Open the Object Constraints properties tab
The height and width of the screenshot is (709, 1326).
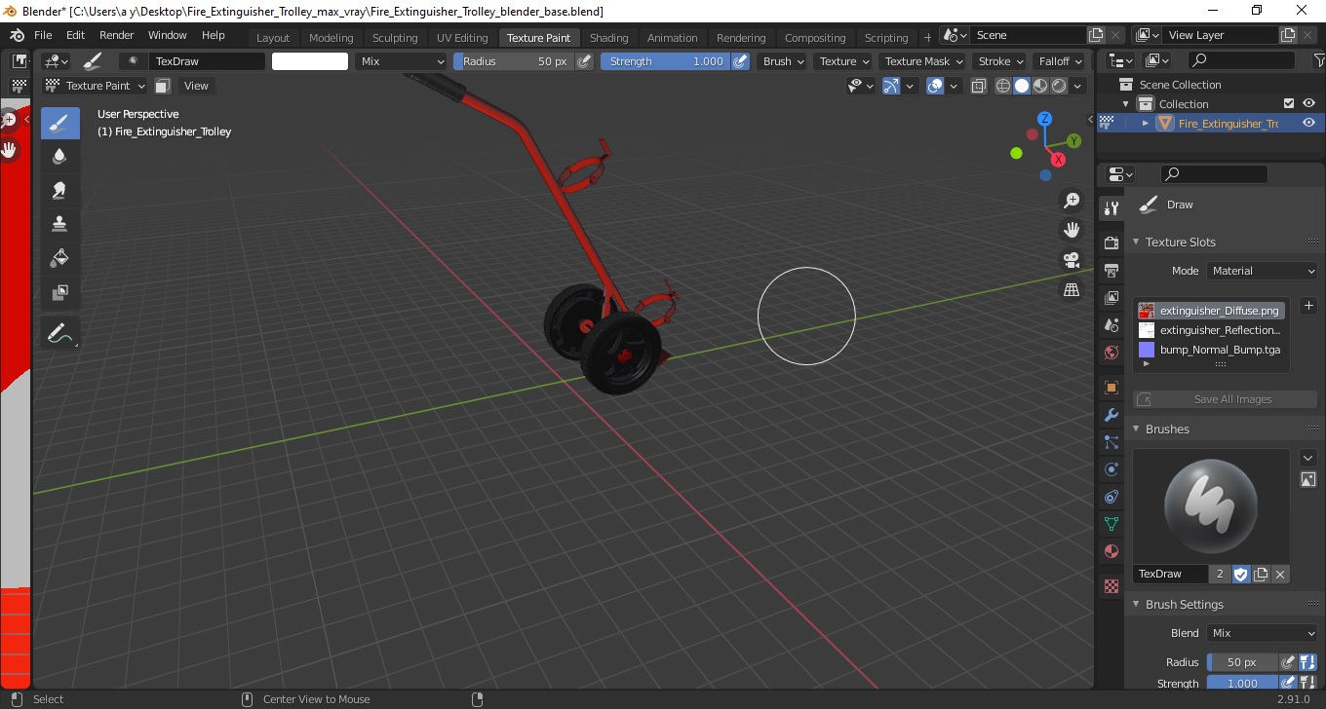[x=1111, y=497]
